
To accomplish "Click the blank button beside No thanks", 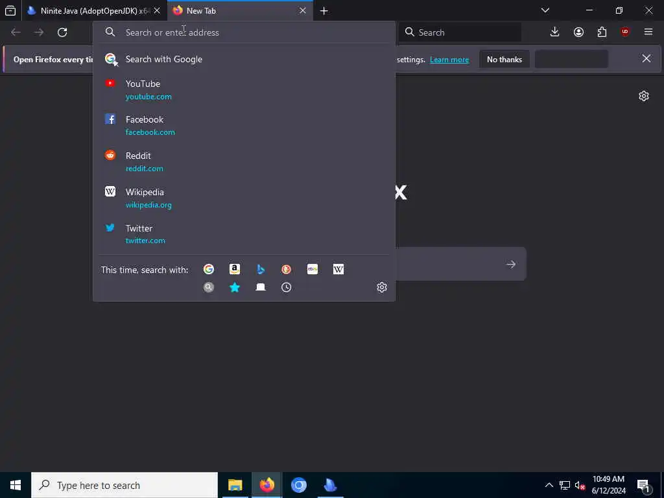I will tap(571, 59).
